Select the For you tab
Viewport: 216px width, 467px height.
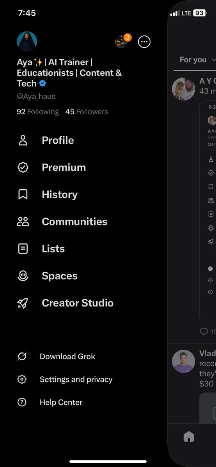pos(193,60)
